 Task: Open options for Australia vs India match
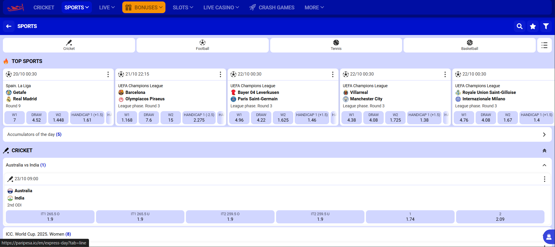pyautogui.click(x=544, y=179)
